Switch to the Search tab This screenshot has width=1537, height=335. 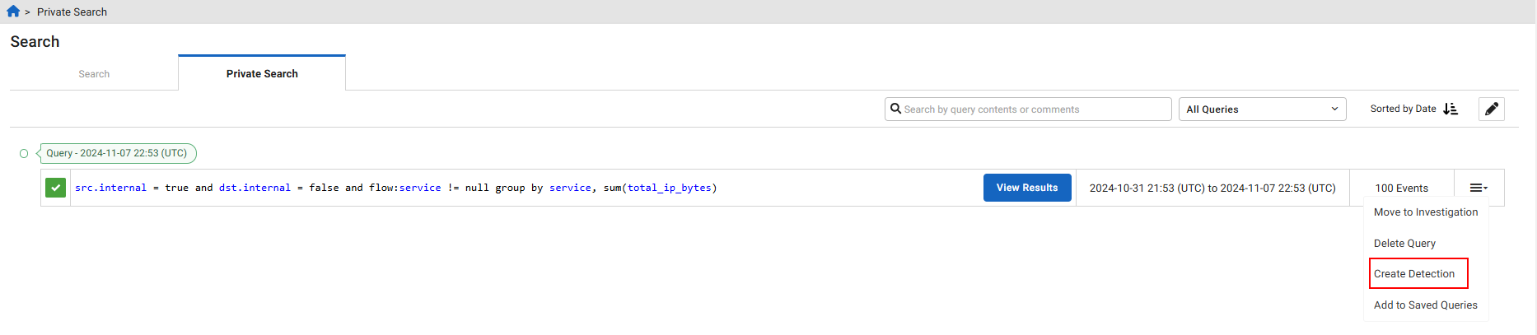coord(94,74)
